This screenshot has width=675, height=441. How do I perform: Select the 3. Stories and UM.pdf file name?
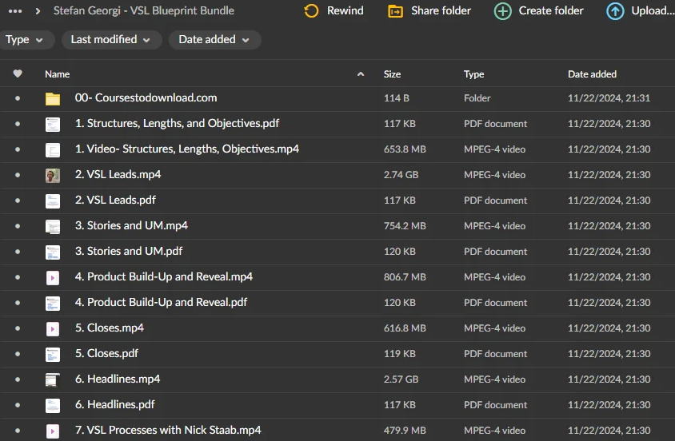[129, 251]
